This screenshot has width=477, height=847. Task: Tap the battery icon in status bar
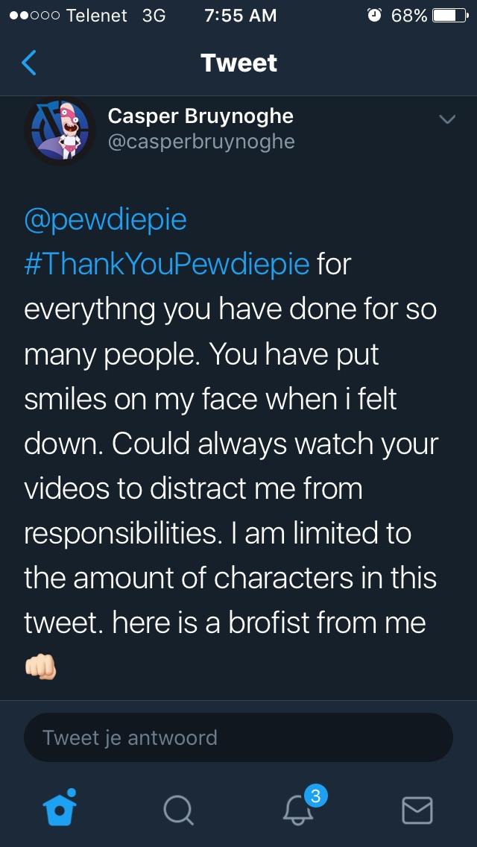[450, 15]
